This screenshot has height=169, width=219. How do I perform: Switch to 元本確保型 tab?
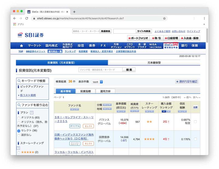coord(154,63)
